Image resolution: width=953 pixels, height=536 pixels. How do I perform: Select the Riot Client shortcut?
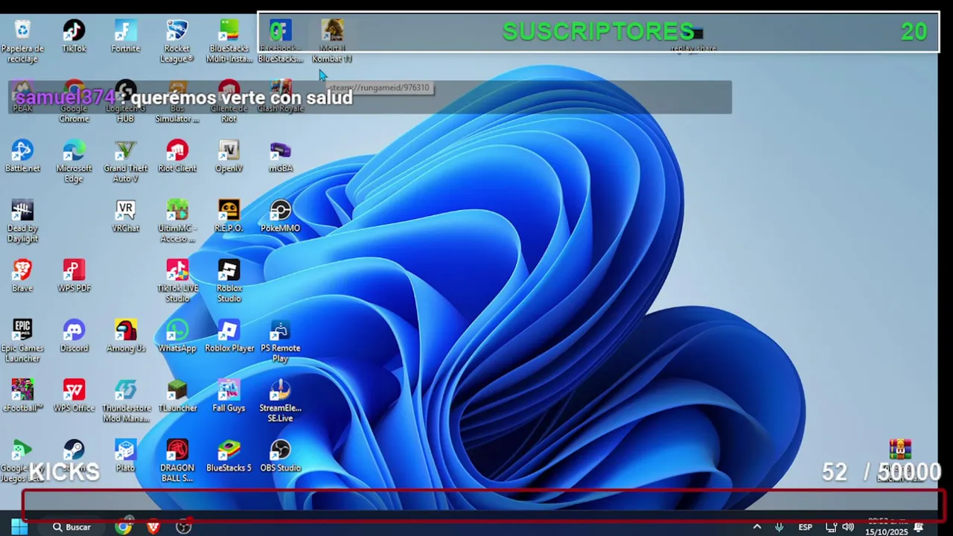click(177, 156)
